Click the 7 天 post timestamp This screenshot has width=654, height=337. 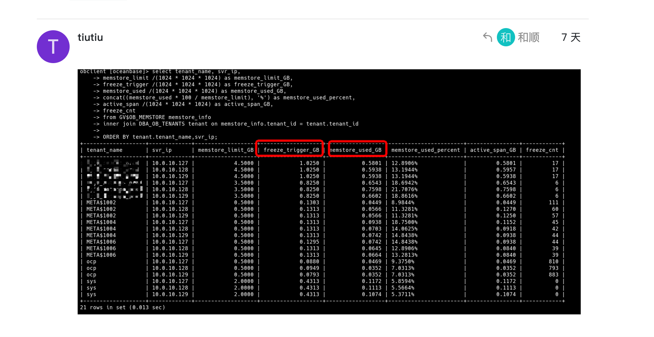coord(571,37)
